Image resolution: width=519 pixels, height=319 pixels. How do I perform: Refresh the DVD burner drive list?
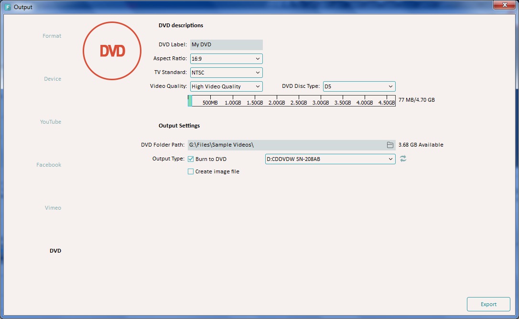coord(403,159)
